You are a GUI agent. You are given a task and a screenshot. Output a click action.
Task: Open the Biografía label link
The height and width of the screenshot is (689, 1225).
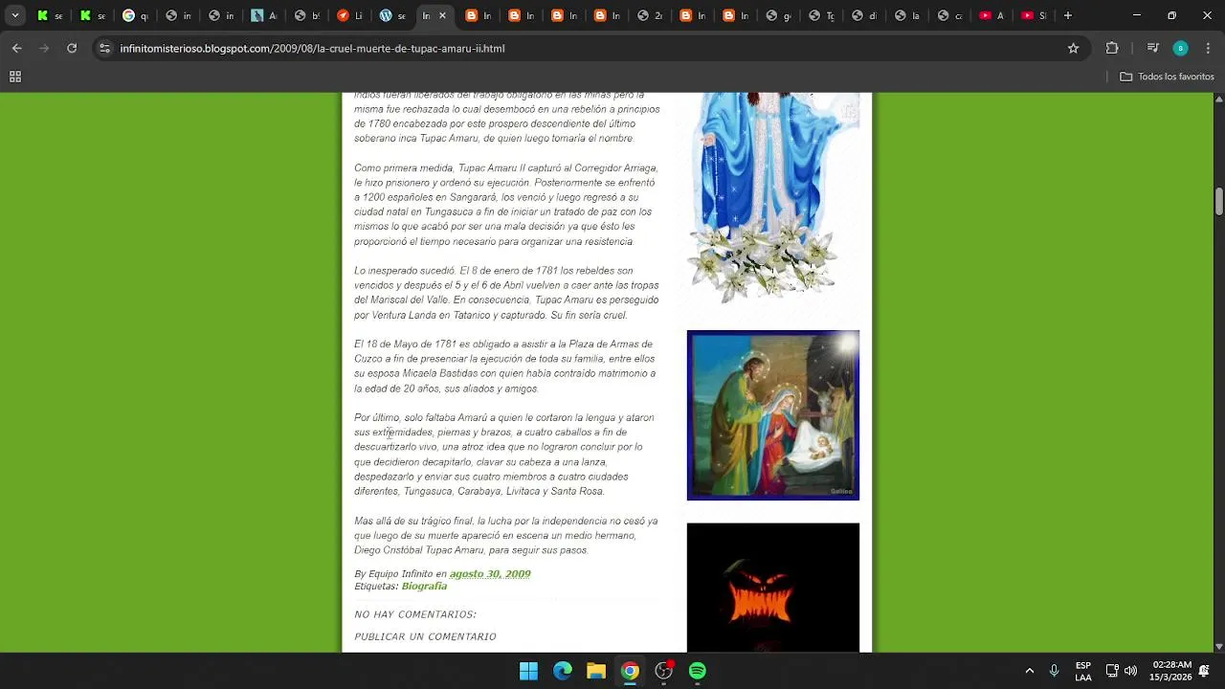click(424, 586)
